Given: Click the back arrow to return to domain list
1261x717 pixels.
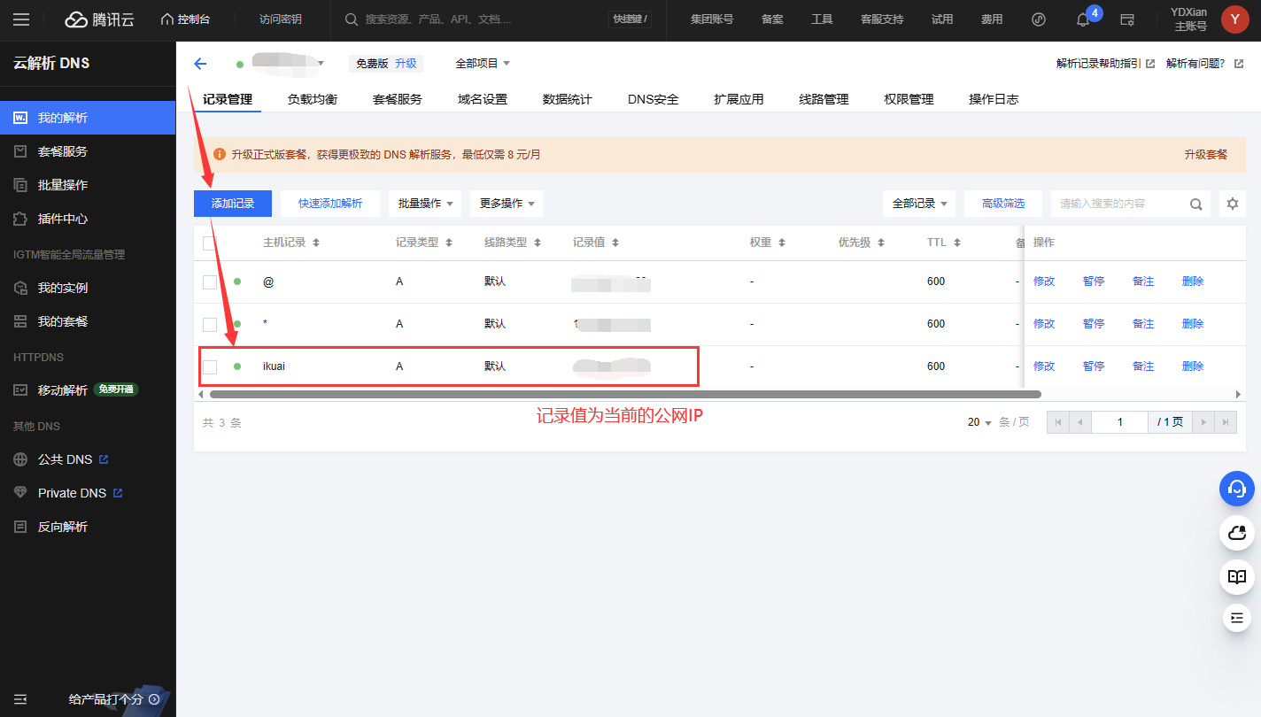Looking at the screenshot, I should point(200,63).
